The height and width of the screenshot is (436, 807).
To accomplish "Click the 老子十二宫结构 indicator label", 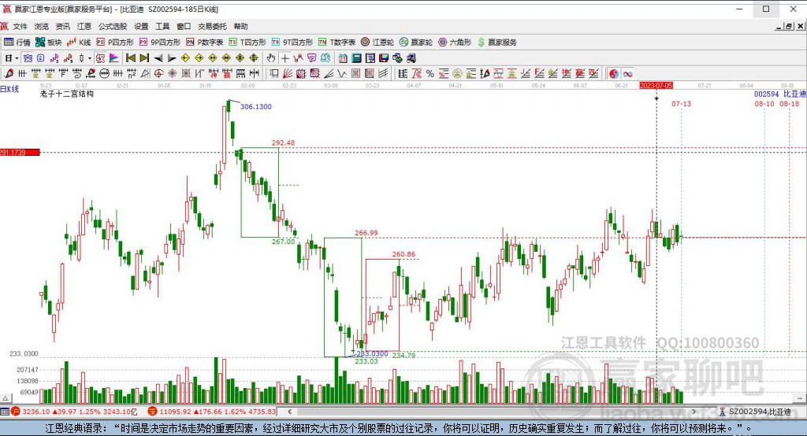I will (x=67, y=94).
